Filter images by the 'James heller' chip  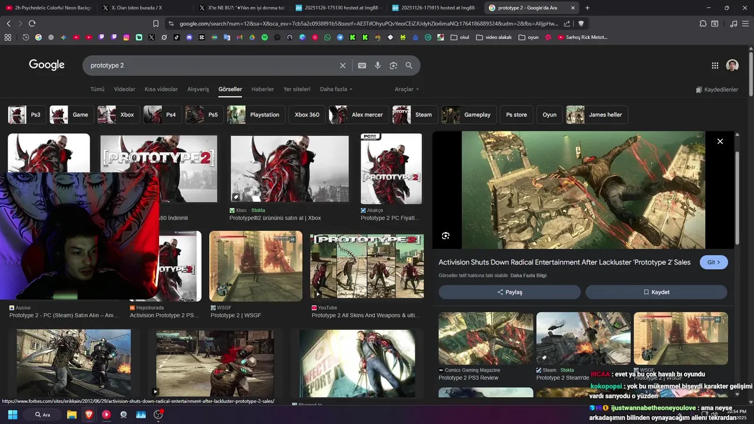(597, 115)
